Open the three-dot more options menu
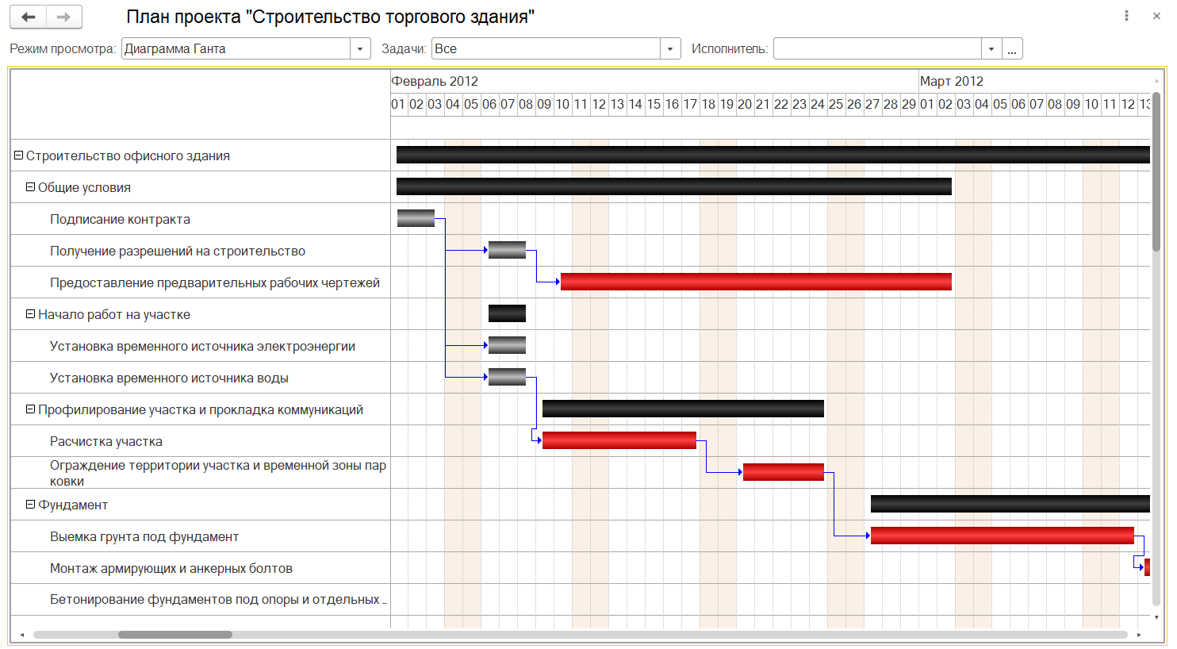The width and height of the screenshot is (1177, 649). click(1126, 16)
